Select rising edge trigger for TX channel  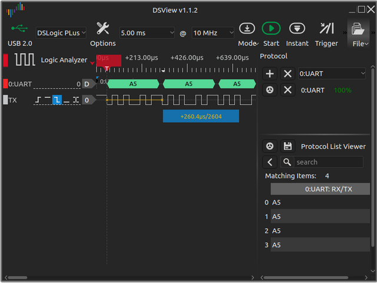pyautogui.click(x=38, y=100)
